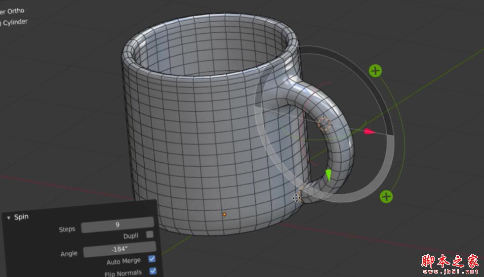Click the Cylinder object name overlay text
The image size is (484, 277).
[x=15, y=22]
